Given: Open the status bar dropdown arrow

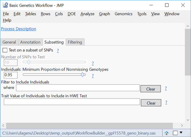Looking at the screenshot, I should (x=181, y=133).
